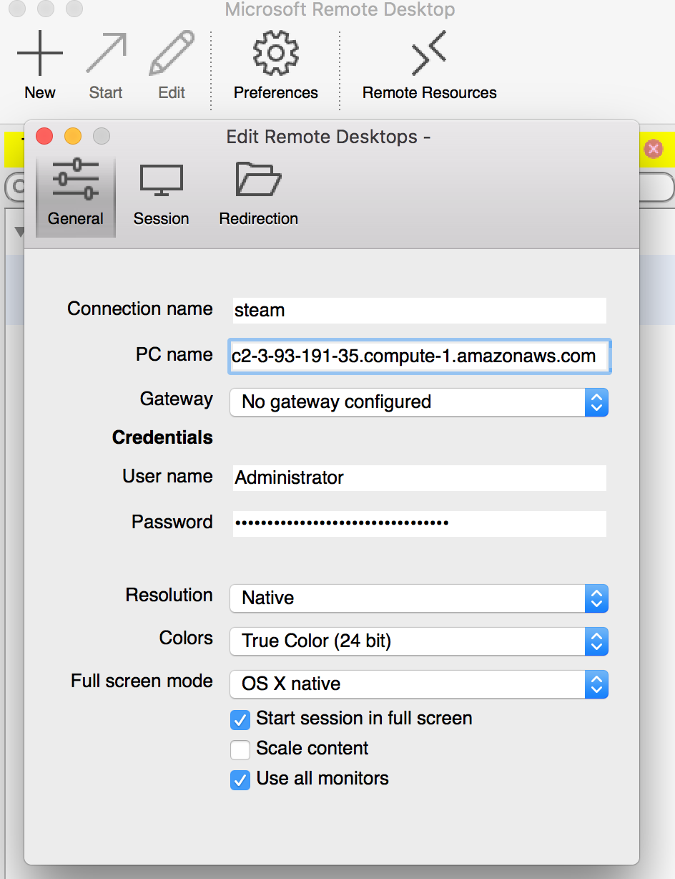Click the User name field
Screen dimensions: 675x879
tap(419, 478)
